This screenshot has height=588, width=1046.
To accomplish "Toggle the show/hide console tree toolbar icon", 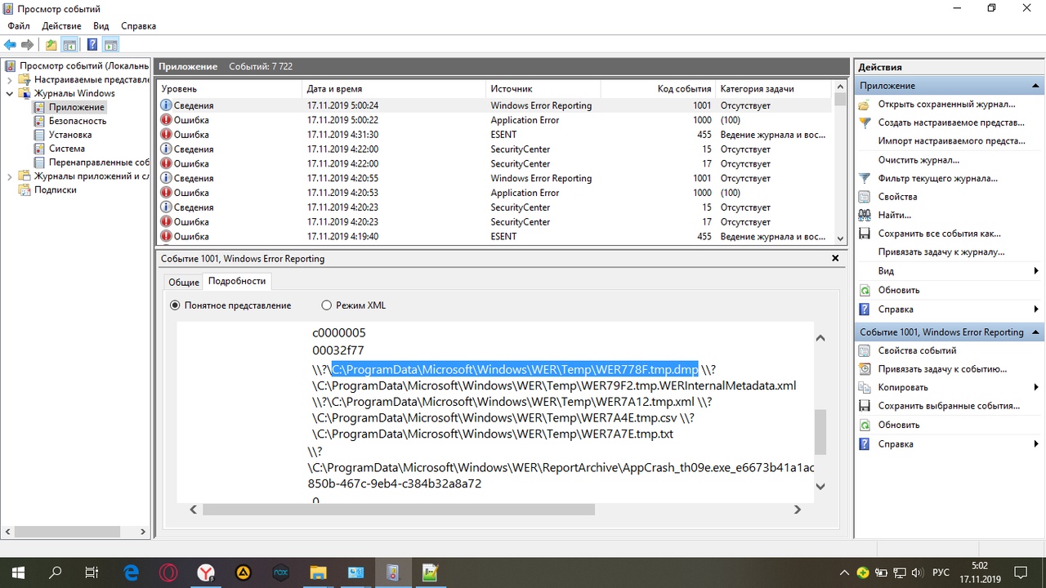I will pos(70,45).
